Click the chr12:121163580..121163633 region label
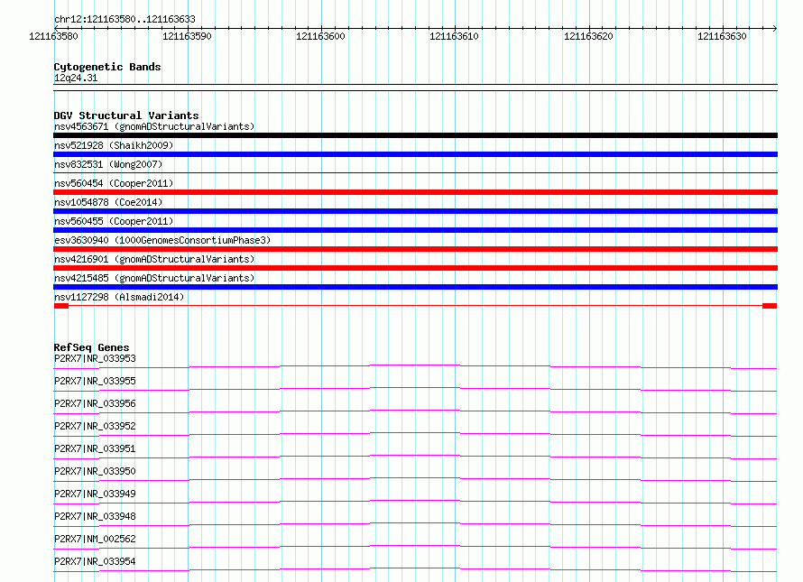Screen dimensions: 803x582 [x=125, y=19]
